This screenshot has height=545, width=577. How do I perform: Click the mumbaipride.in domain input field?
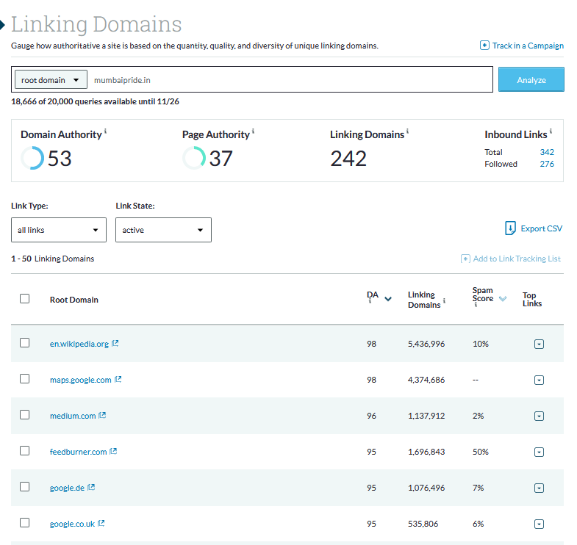pos(291,80)
